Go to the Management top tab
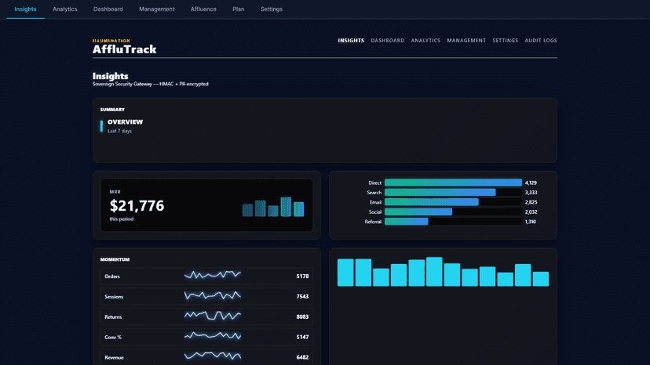Image resolution: width=650 pixels, height=365 pixels. coord(157,9)
